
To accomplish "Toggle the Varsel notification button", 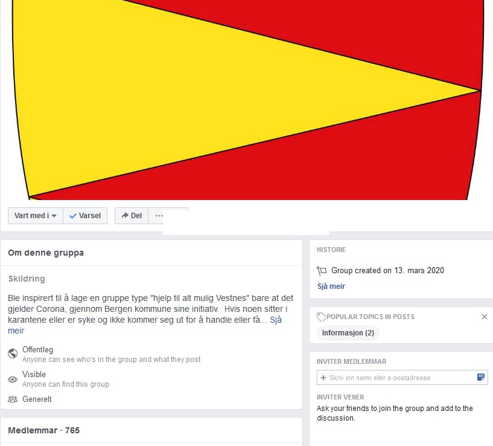I will 85,216.
